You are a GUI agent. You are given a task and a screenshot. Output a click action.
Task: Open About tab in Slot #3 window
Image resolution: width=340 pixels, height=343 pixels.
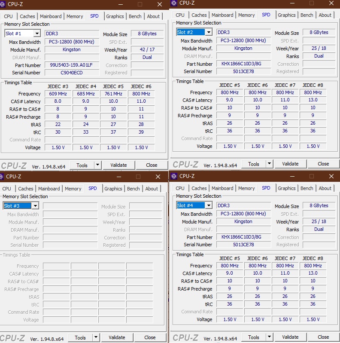coord(152,189)
